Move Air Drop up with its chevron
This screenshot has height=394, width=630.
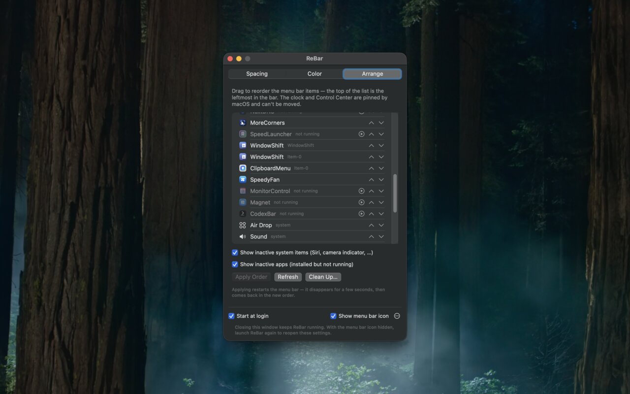372,225
